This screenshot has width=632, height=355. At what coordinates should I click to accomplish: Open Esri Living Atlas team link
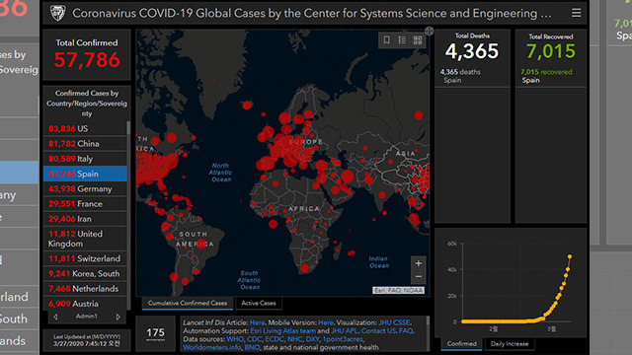coord(282,331)
